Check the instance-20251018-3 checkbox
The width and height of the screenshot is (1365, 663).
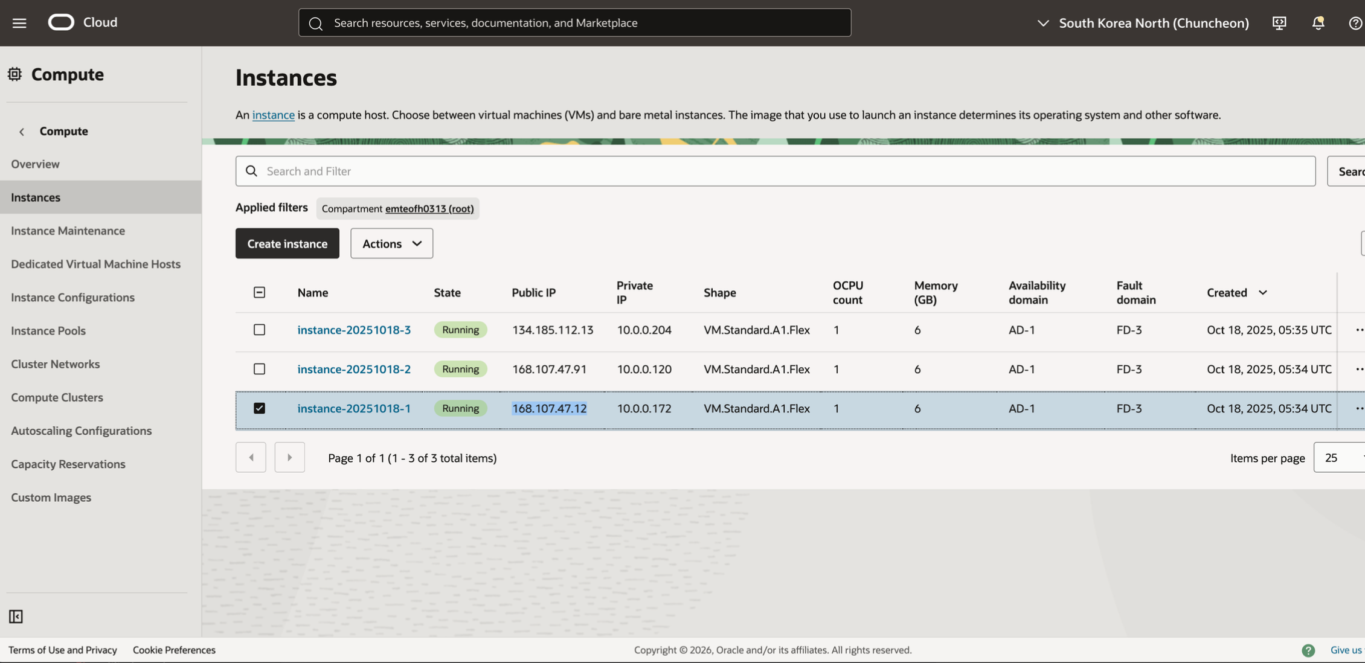tap(259, 330)
